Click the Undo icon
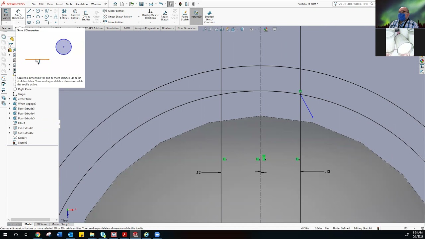 click(161, 4)
